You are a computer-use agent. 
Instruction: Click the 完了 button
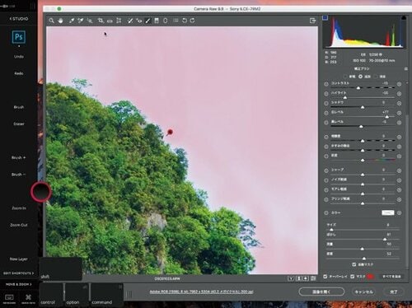(394, 292)
